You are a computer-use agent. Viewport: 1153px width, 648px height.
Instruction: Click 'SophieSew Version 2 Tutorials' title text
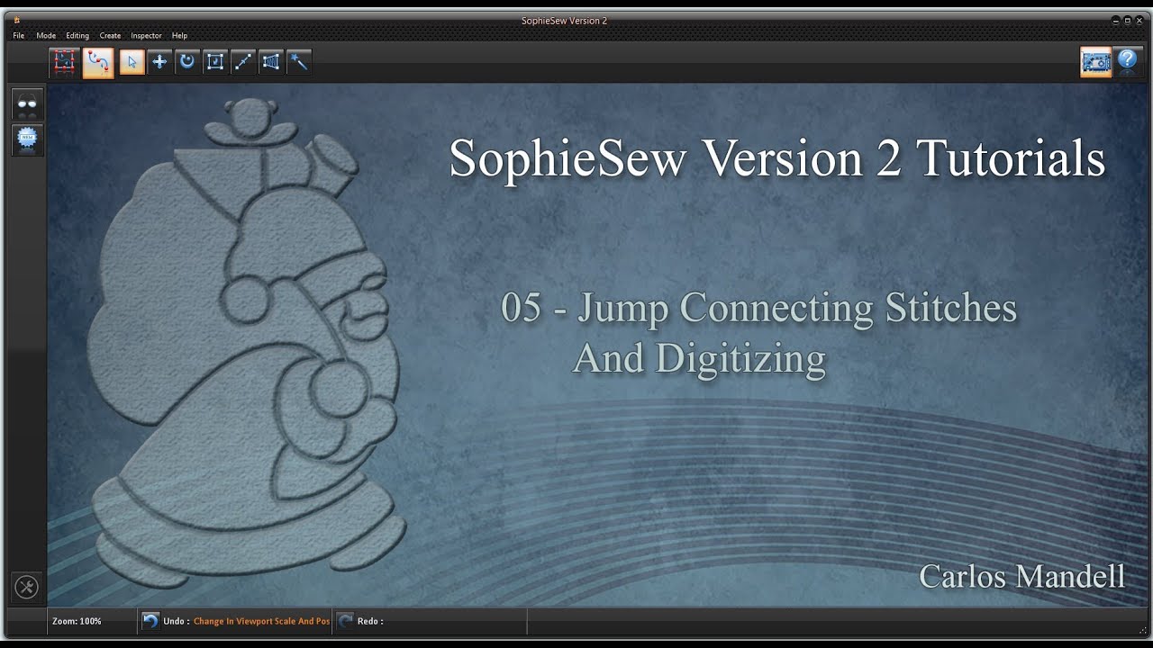pyautogui.click(x=777, y=158)
